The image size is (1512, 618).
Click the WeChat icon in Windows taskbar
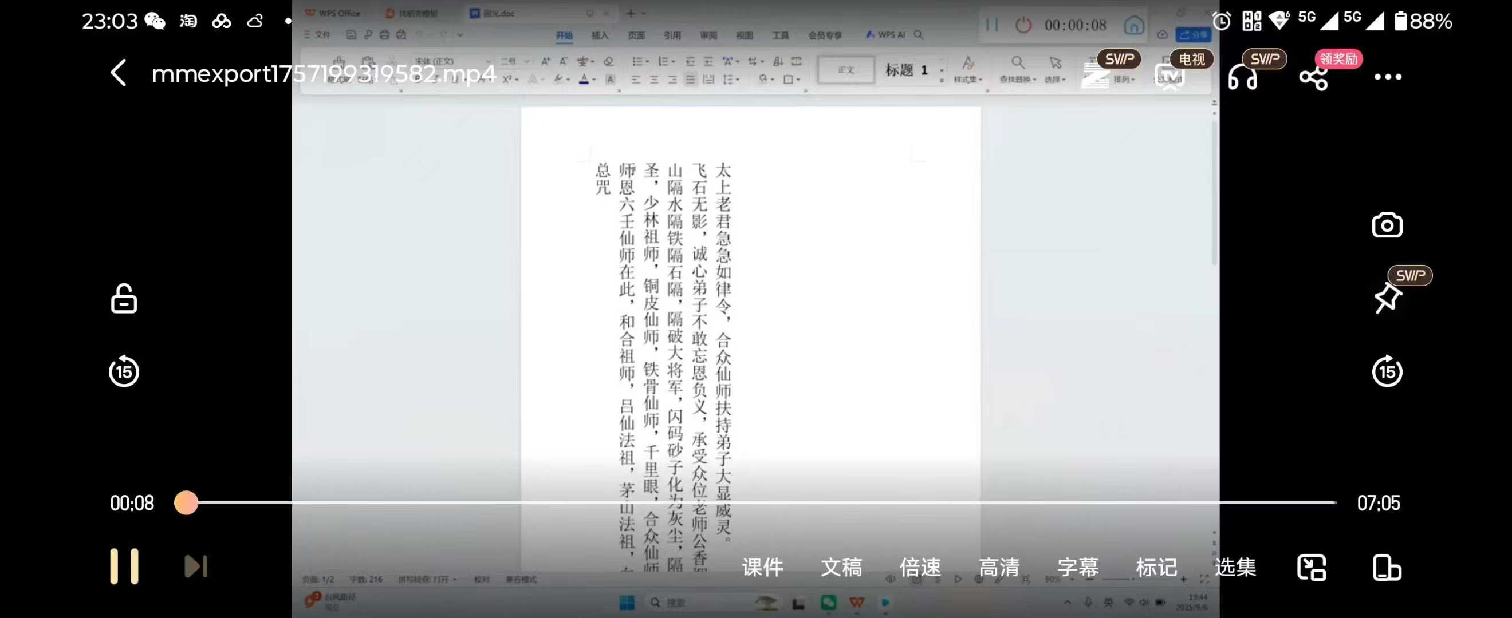[828, 602]
